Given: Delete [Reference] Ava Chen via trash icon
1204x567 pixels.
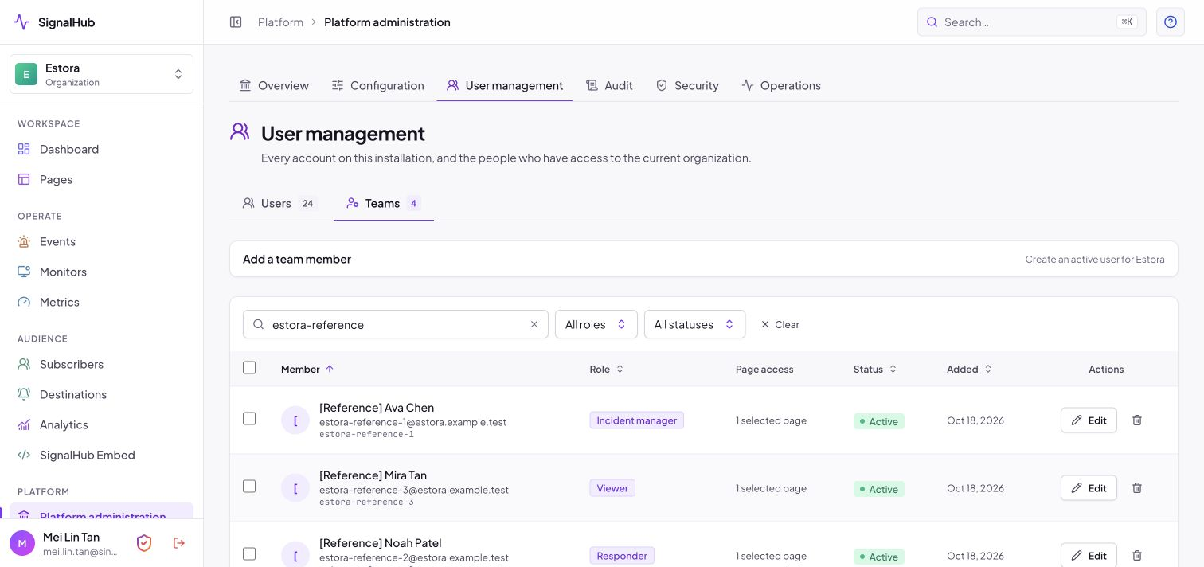Looking at the screenshot, I should 1137,420.
